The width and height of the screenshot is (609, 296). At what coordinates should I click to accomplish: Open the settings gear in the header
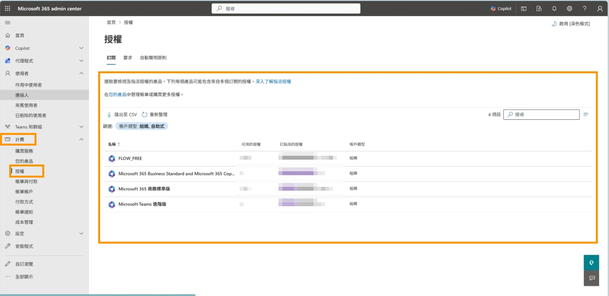[569, 9]
